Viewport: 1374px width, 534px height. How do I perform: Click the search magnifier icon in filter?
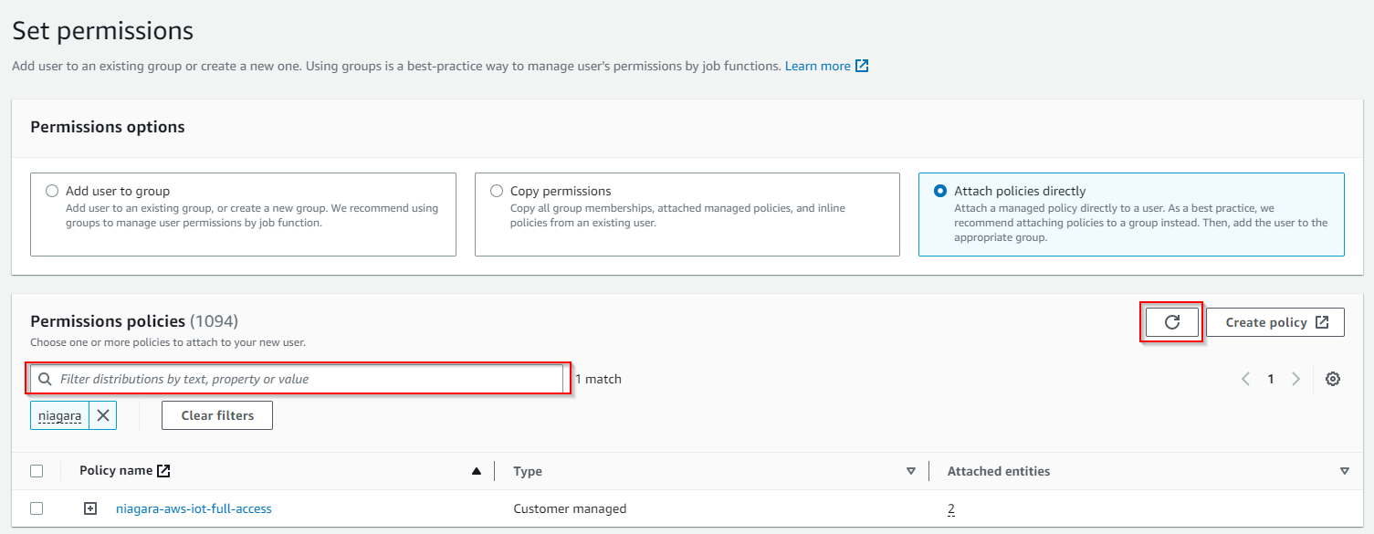point(45,379)
